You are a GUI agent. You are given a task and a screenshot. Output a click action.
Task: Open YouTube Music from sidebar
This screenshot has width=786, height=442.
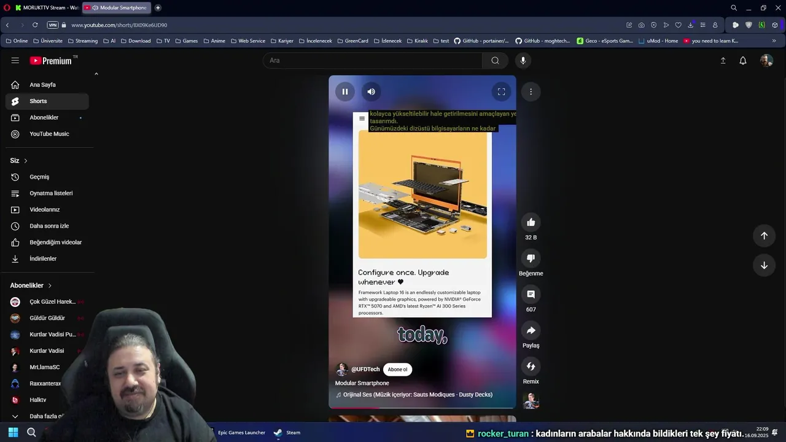click(x=47, y=134)
